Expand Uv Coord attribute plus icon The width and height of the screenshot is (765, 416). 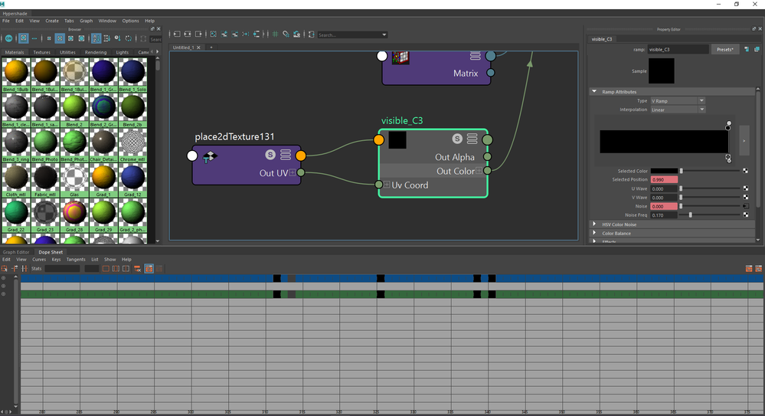[x=387, y=185]
